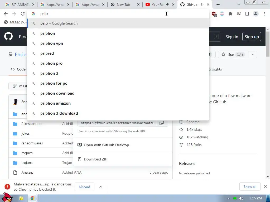Click the browser forward arrow

[x=14, y=14]
